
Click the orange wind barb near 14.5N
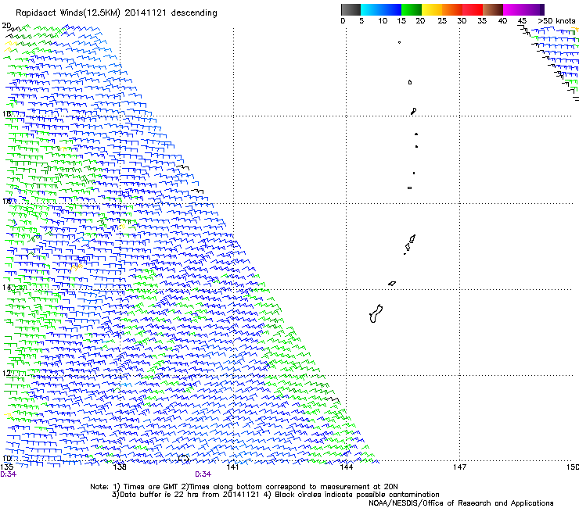(77, 267)
